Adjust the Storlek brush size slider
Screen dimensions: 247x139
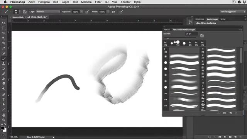168,38
